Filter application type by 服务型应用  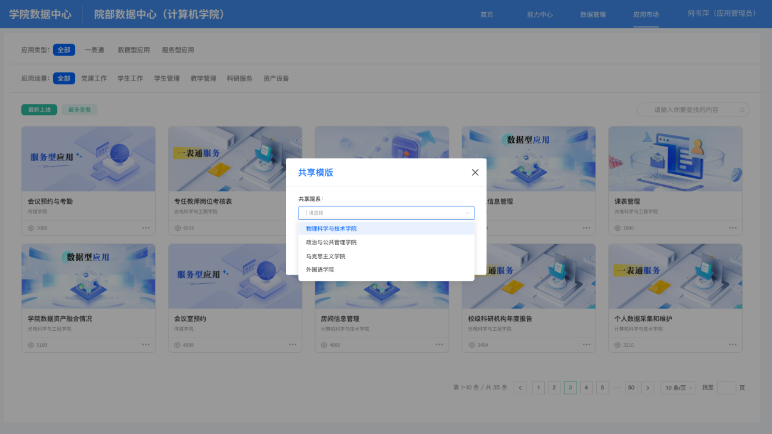[x=178, y=50]
